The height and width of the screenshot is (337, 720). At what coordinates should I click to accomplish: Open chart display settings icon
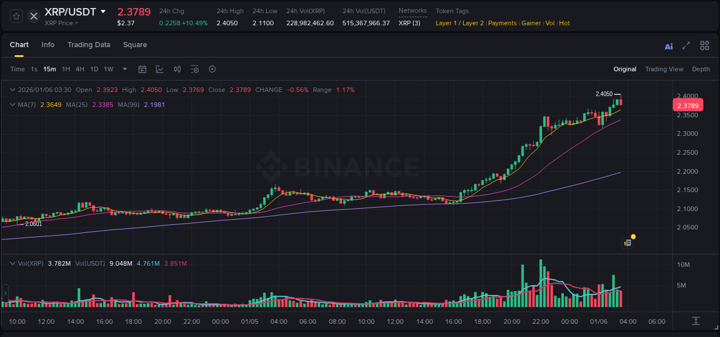[195, 69]
